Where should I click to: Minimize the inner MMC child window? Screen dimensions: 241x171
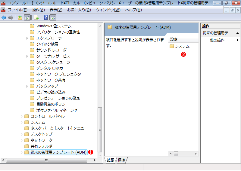(226, 10)
